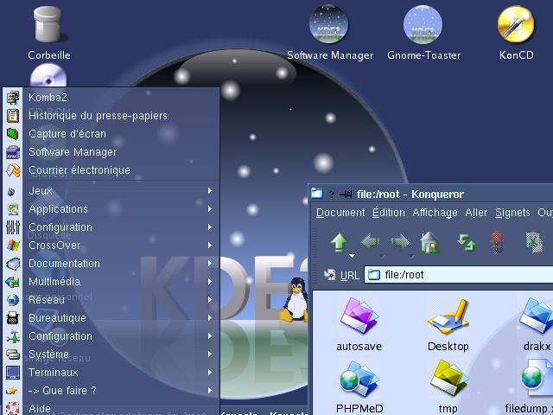Open the Forward button history dropdown arrow
553x415 pixels.
coord(411,256)
